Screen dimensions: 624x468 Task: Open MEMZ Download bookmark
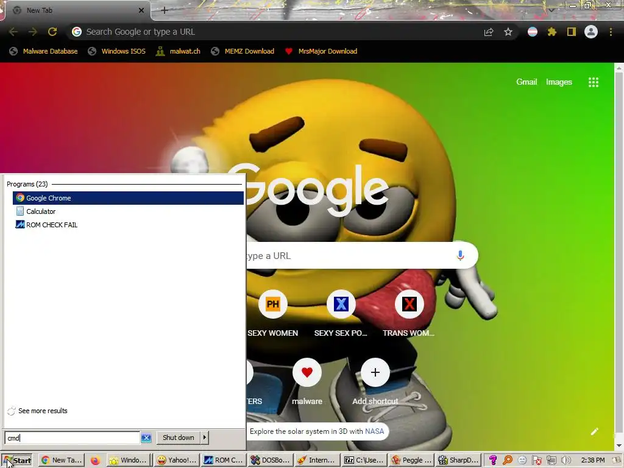tap(243, 51)
